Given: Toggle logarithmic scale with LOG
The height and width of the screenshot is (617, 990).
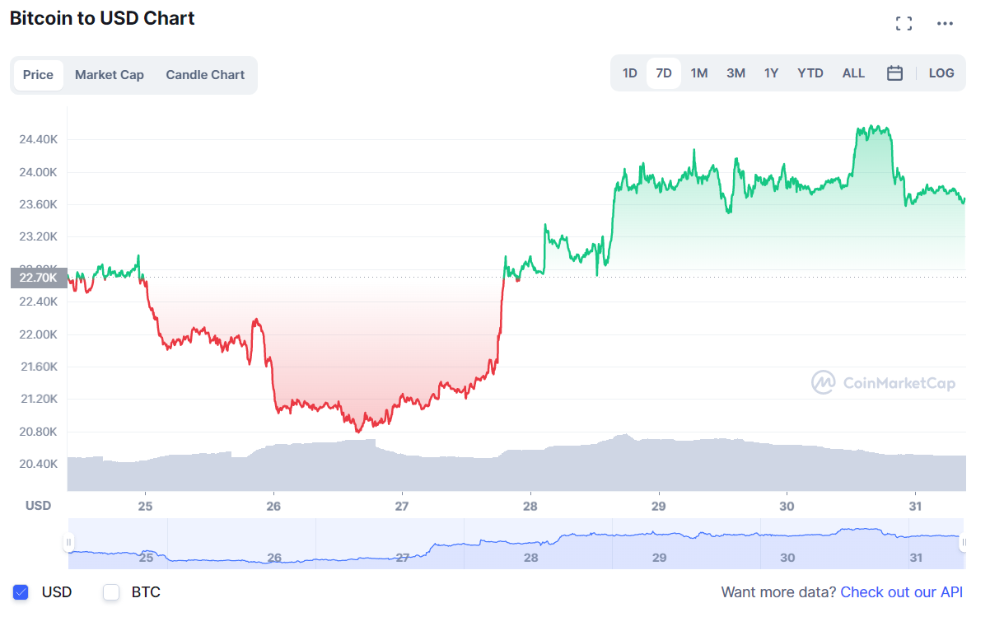Looking at the screenshot, I should click(941, 72).
